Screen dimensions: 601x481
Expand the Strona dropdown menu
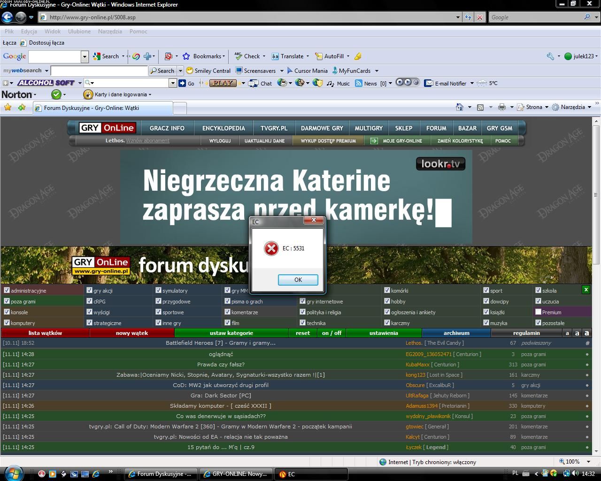(534, 107)
